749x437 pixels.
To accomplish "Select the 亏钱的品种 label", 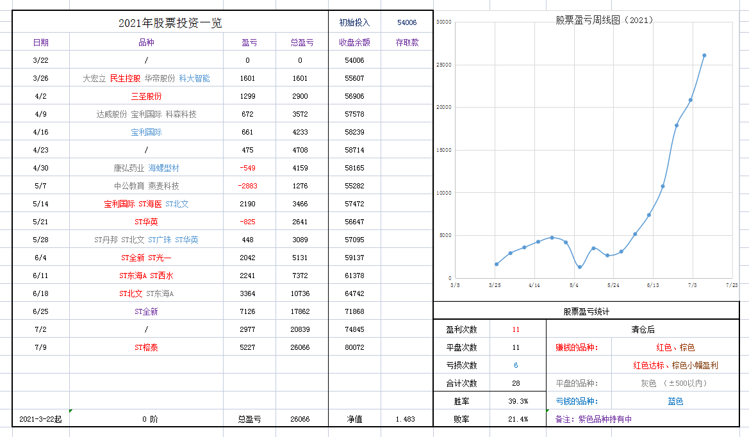I will coord(577,401).
